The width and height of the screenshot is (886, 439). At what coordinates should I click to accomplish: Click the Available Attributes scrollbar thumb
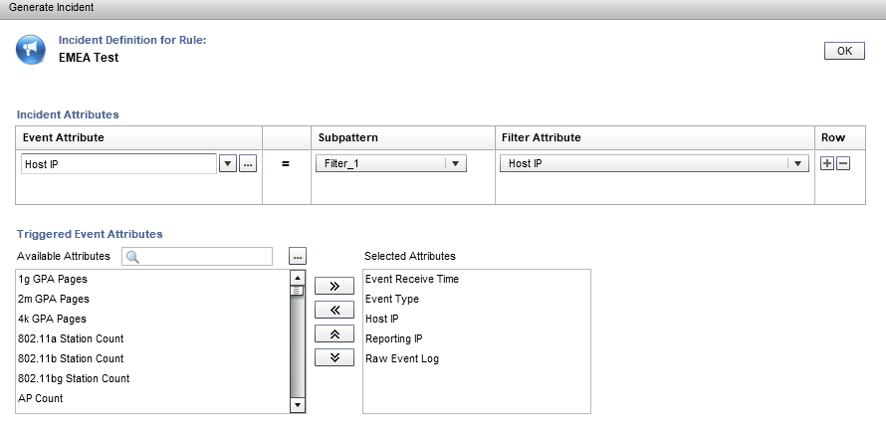(x=298, y=291)
